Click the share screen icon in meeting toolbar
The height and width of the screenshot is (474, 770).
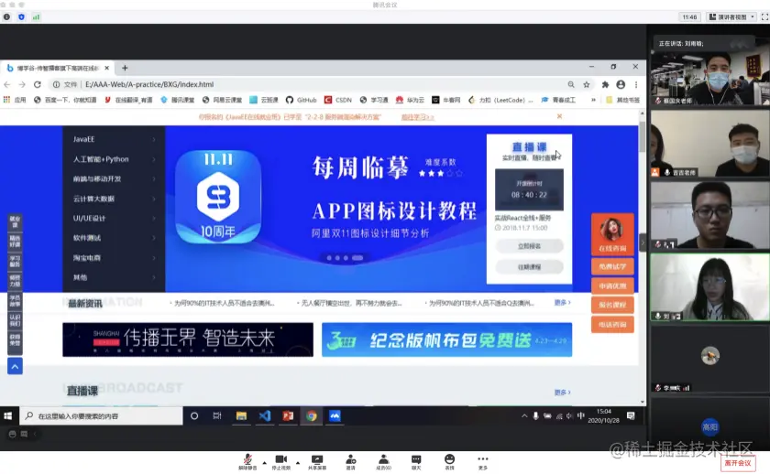pyautogui.click(x=317, y=459)
